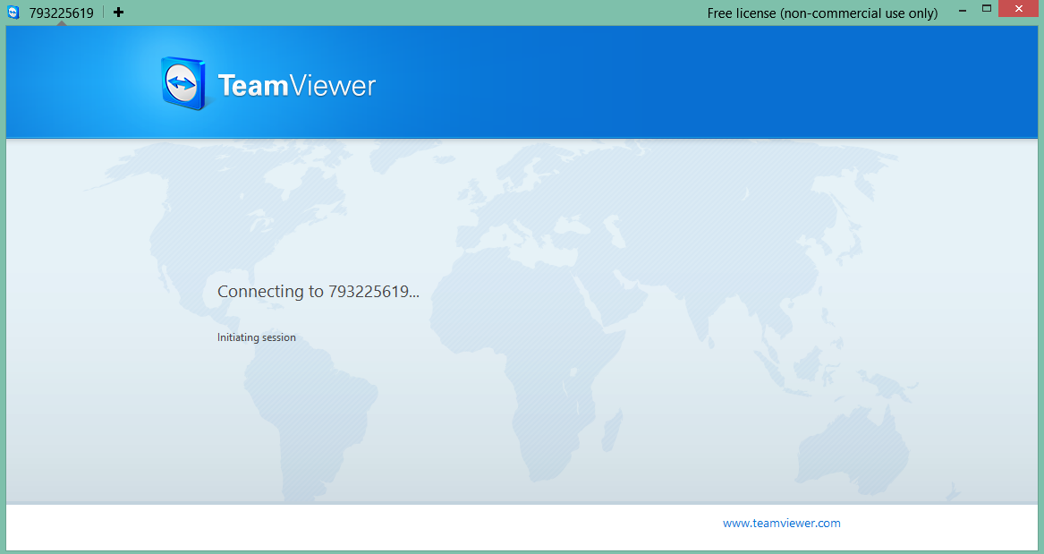Open the www.teamviewer.com link
This screenshot has height=554, width=1044.
pyautogui.click(x=782, y=524)
